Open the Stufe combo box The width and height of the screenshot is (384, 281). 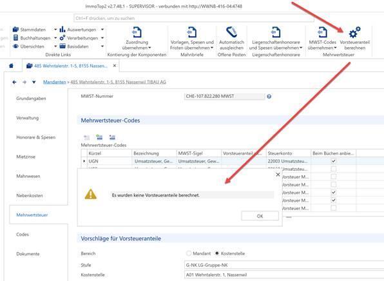[x=284, y=265]
